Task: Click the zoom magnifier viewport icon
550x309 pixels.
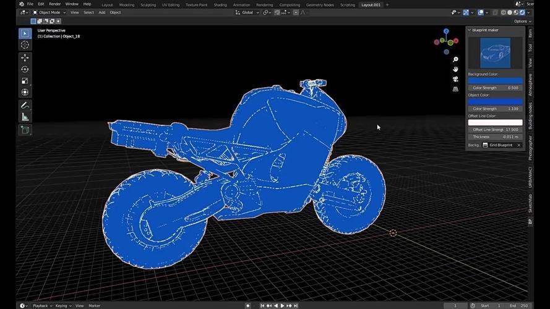Action: pos(455,59)
